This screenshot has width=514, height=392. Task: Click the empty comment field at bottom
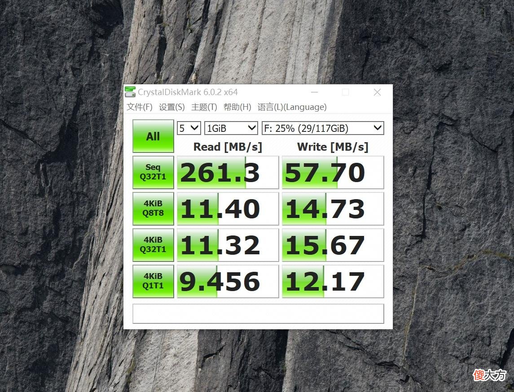(258, 314)
